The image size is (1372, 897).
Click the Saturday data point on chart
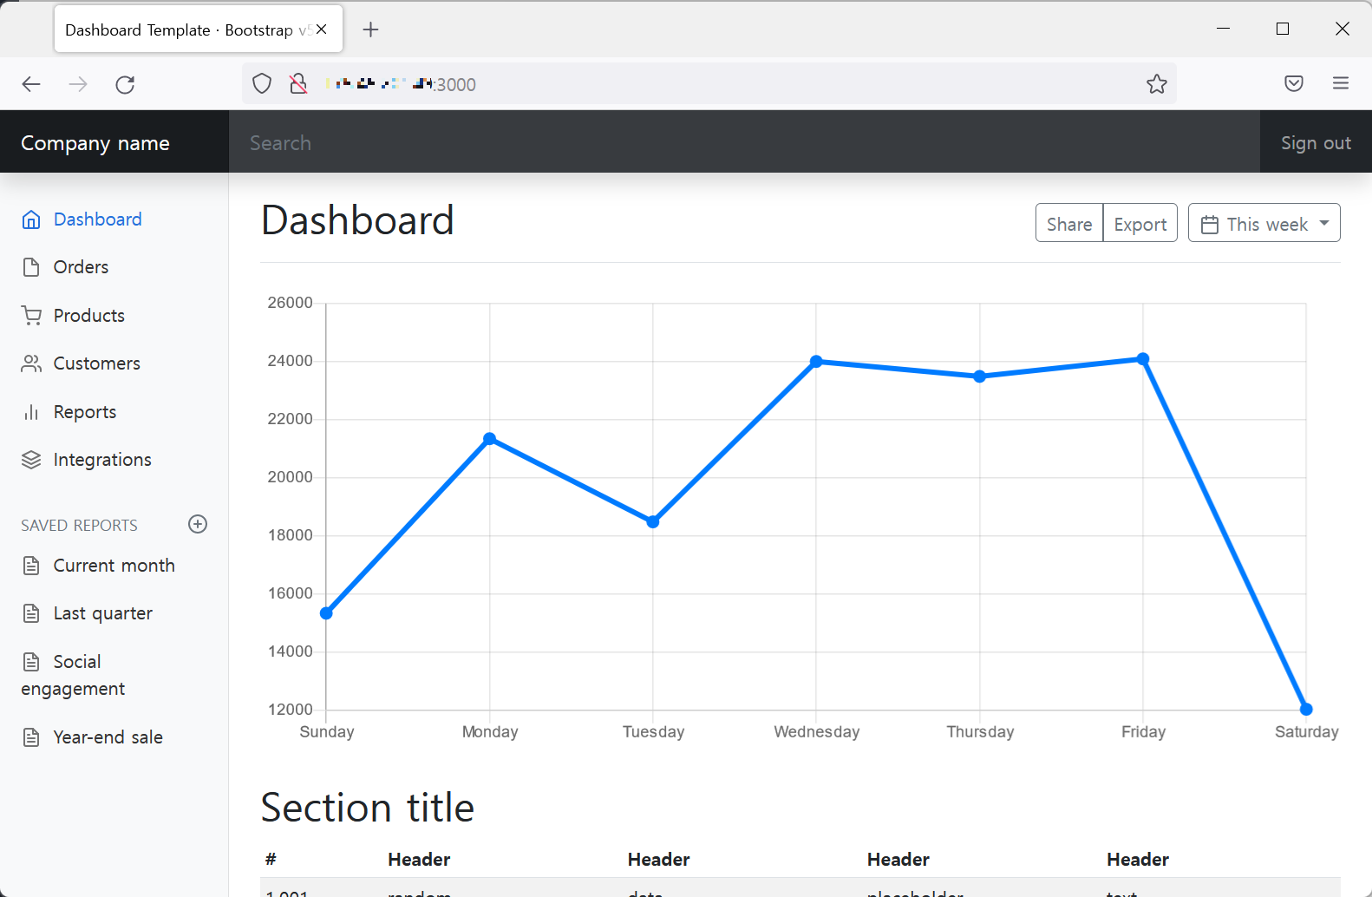pos(1306,709)
